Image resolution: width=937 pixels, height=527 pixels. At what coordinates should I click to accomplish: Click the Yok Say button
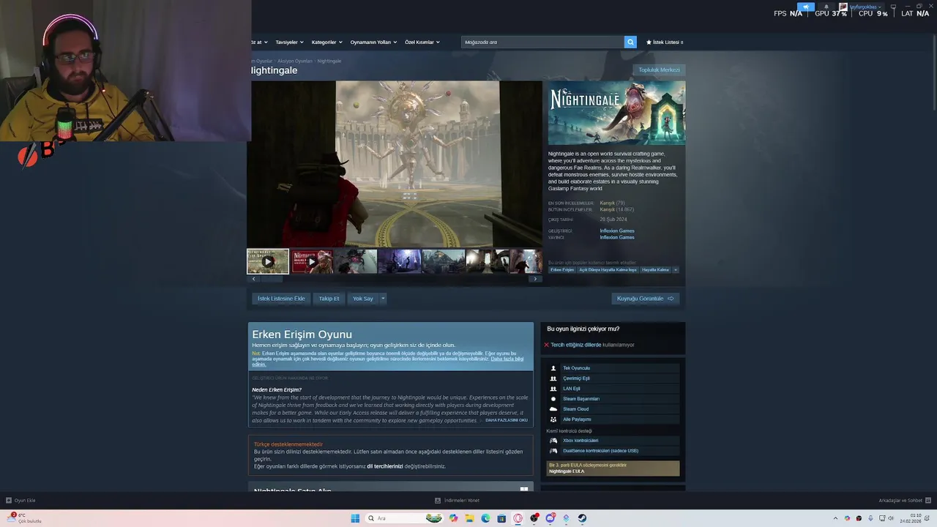pos(362,299)
